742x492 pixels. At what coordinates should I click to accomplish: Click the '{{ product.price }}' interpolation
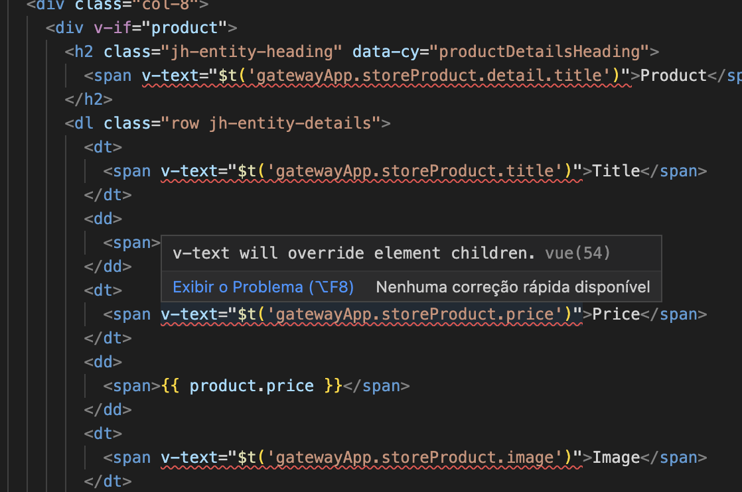click(x=252, y=386)
